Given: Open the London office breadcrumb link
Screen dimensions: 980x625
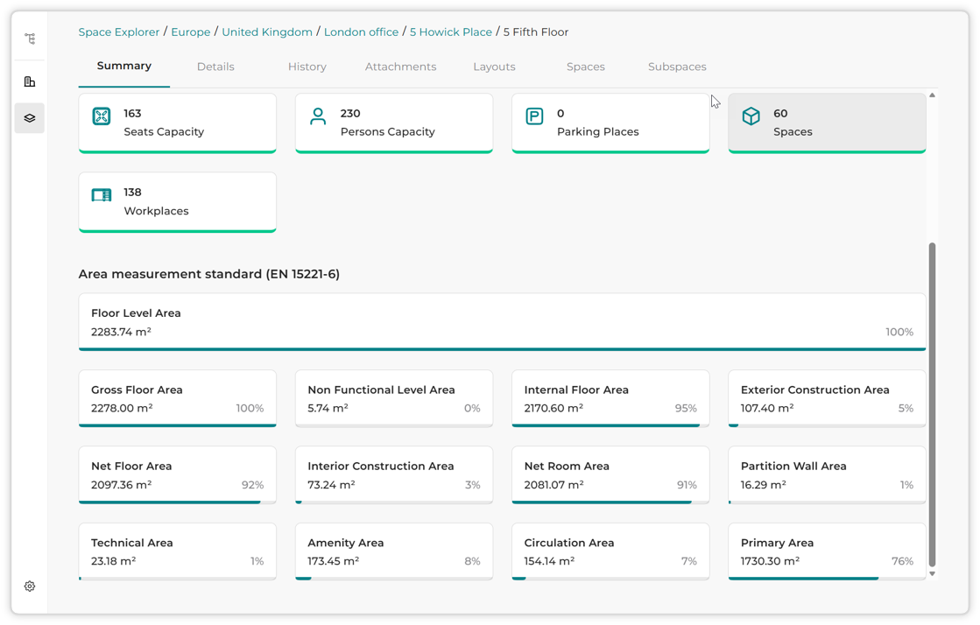Looking at the screenshot, I should [x=361, y=32].
